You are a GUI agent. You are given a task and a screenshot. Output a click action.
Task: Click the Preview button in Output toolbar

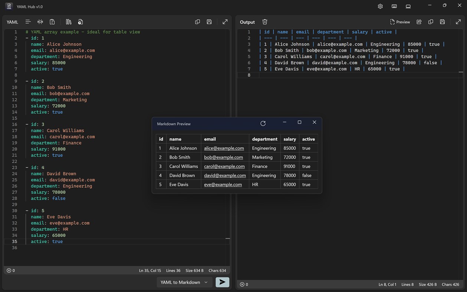tap(400, 22)
